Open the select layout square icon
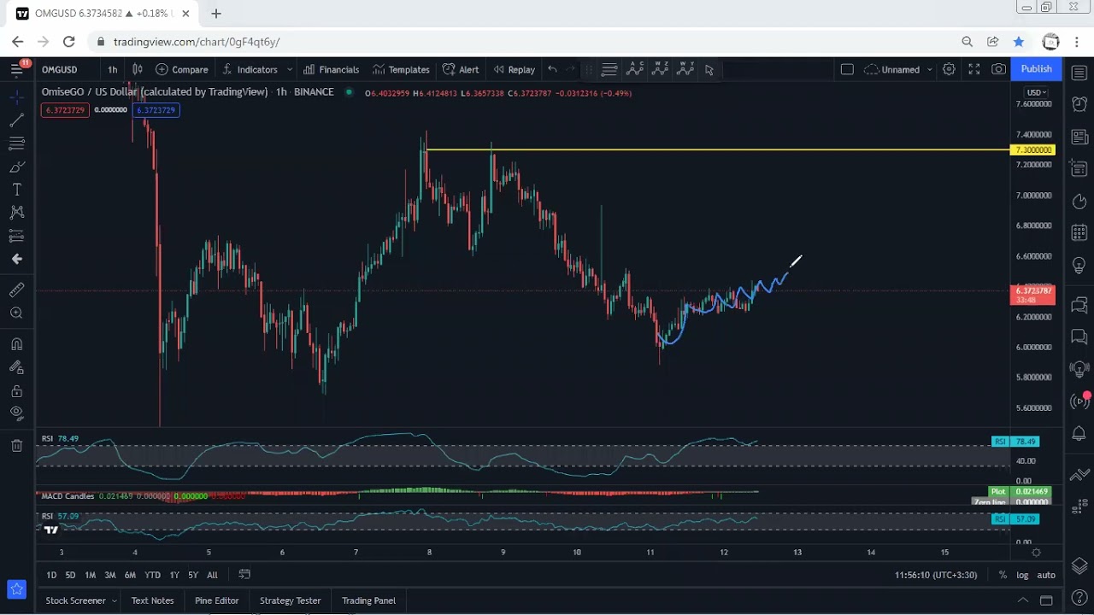Viewport: 1094px width, 615px height. [x=847, y=69]
